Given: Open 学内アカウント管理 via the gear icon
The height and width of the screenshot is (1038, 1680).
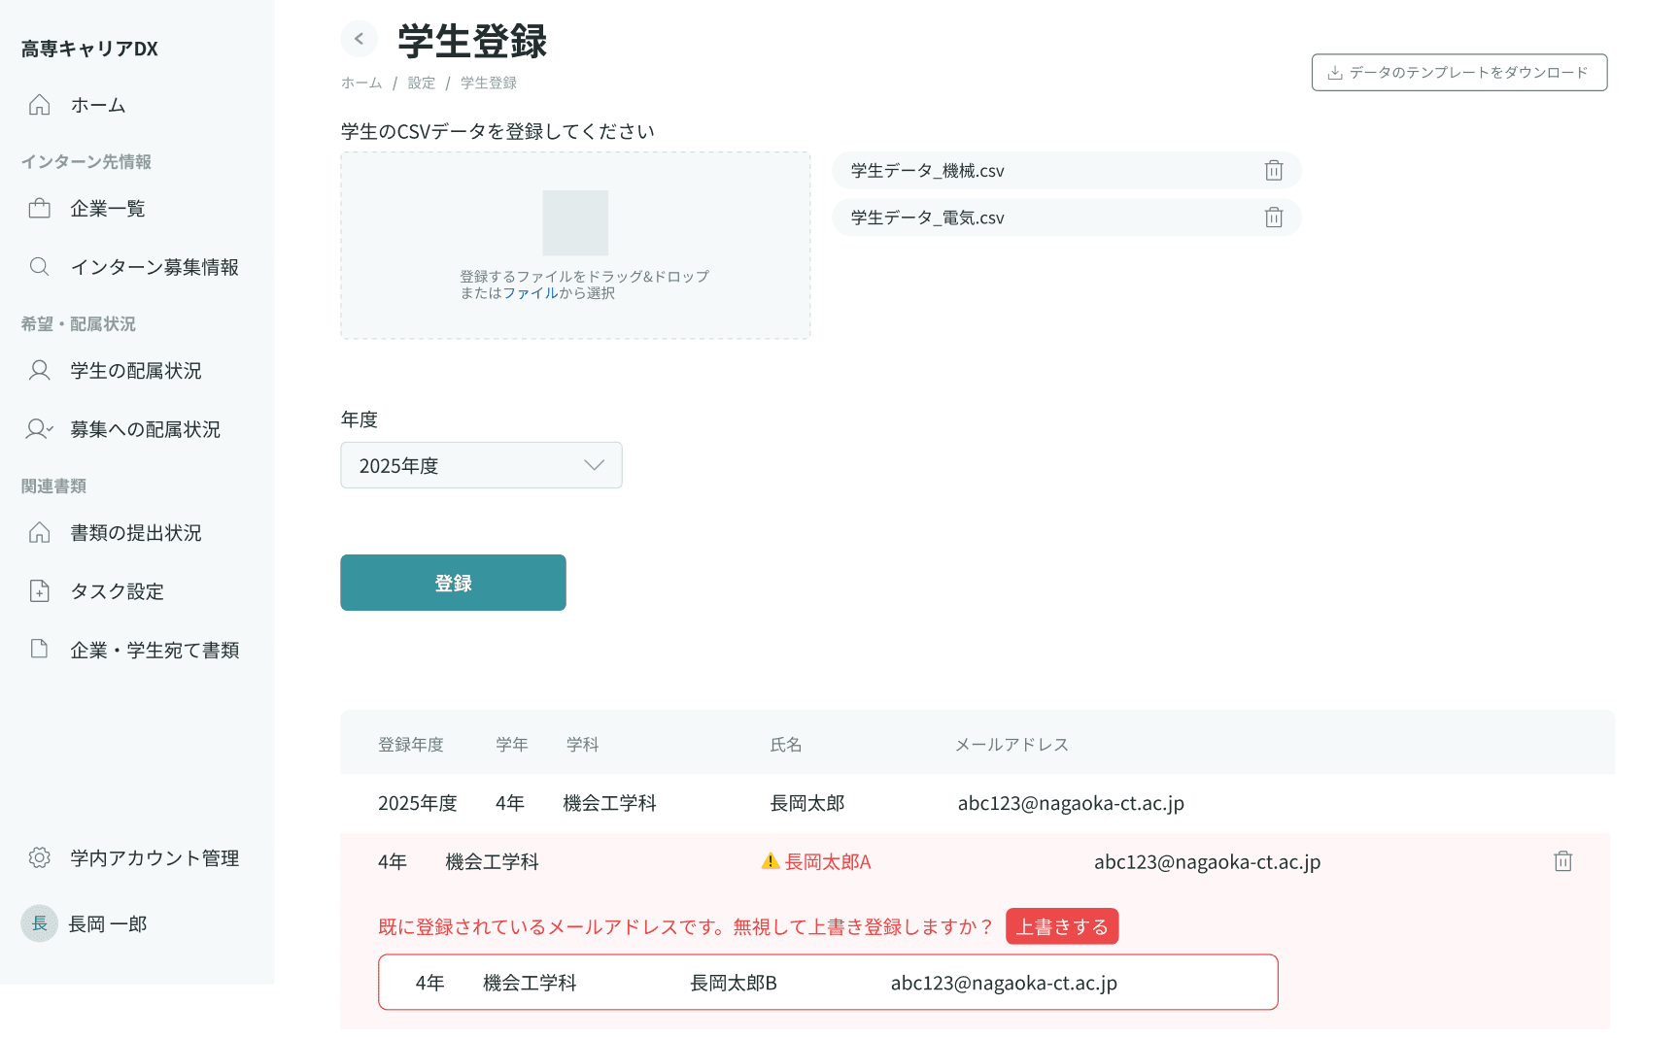Looking at the screenshot, I should point(39,857).
